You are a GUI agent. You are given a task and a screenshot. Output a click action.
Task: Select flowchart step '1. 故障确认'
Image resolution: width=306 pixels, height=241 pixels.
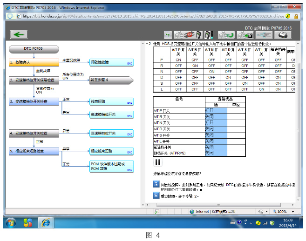tap(34, 62)
